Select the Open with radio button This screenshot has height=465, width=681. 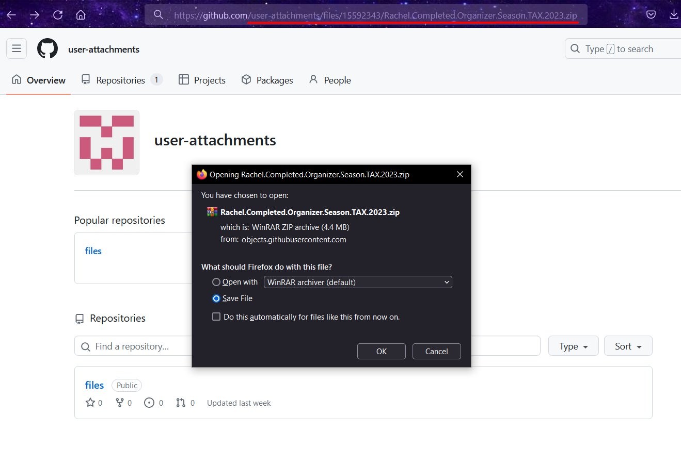216,282
